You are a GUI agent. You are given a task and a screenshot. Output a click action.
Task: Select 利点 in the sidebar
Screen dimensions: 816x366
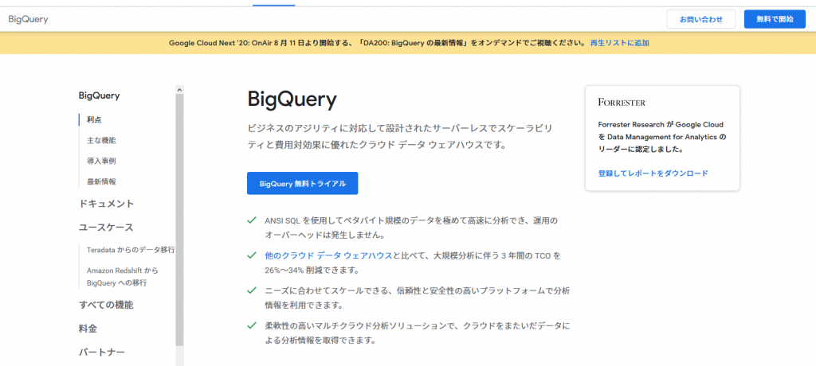click(94, 119)
